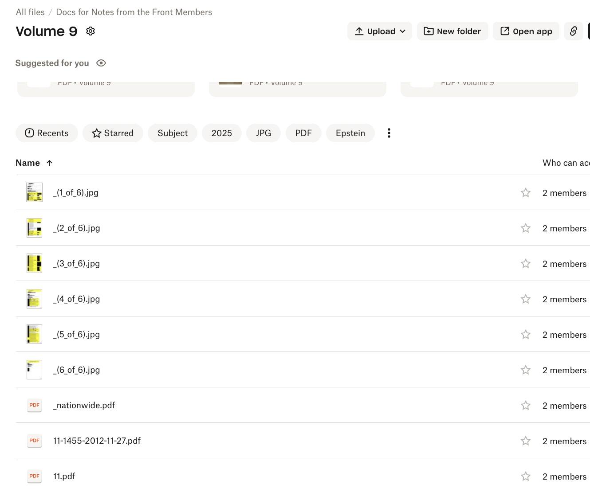Click the Open app button
Screen dimensions: 590x492
point(526,31)
